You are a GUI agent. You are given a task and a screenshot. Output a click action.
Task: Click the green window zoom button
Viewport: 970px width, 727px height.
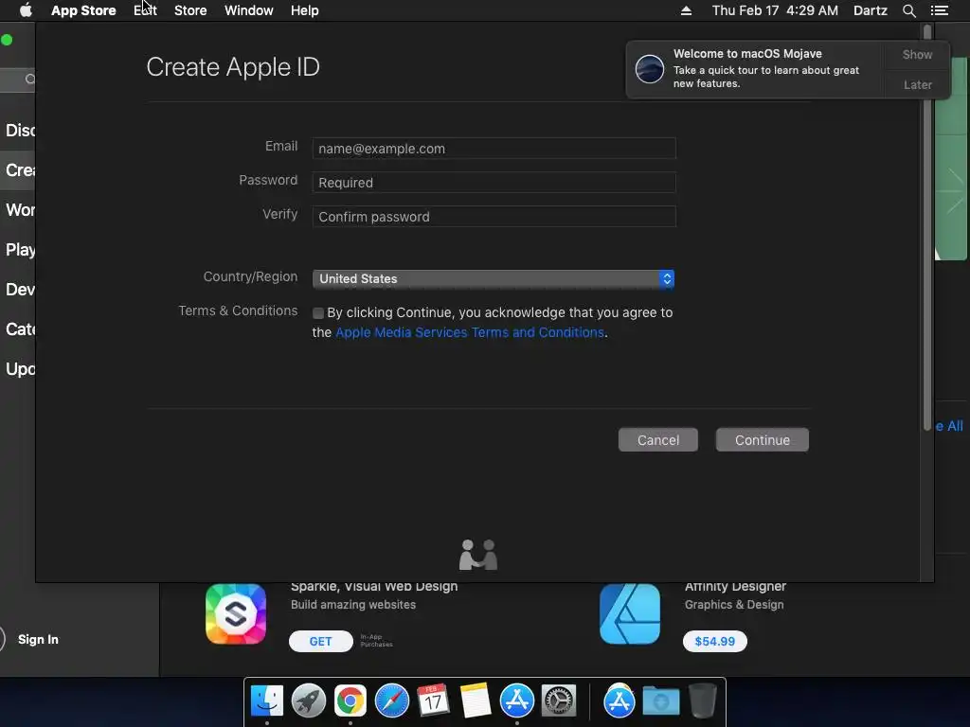[x=7, y=40]
